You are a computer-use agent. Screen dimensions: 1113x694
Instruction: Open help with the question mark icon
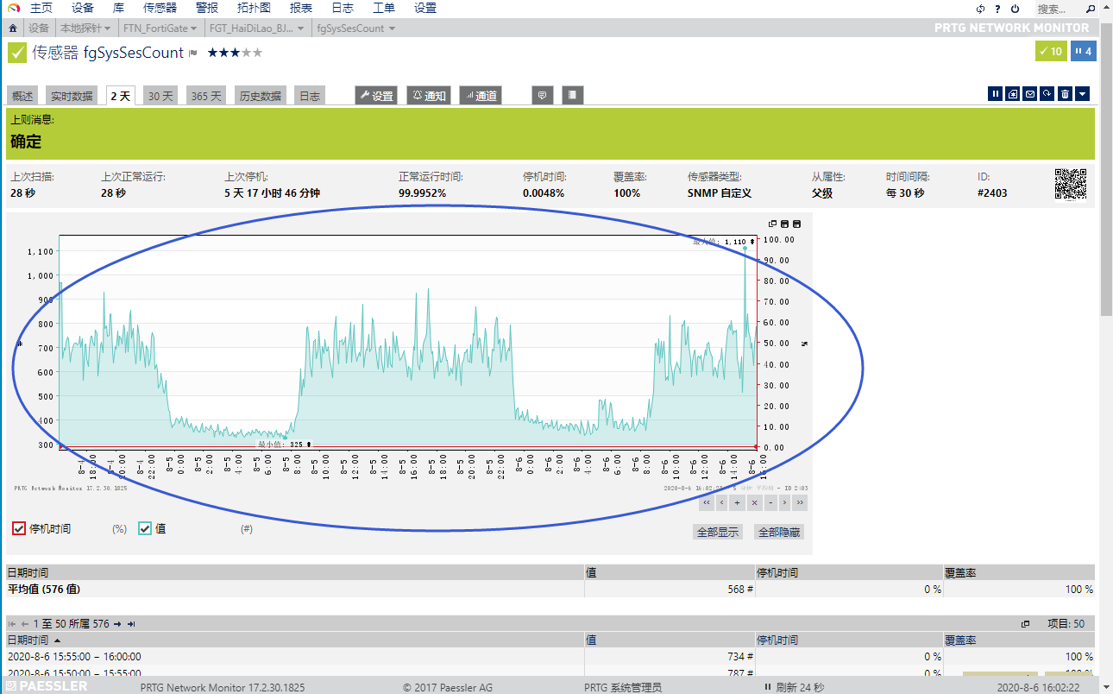(x=997, y=9)
